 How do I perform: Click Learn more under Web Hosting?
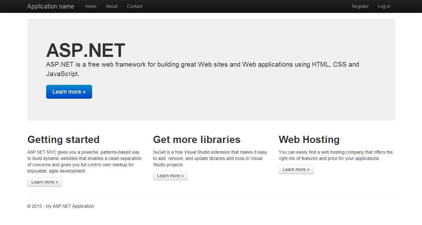pos(296,169)
